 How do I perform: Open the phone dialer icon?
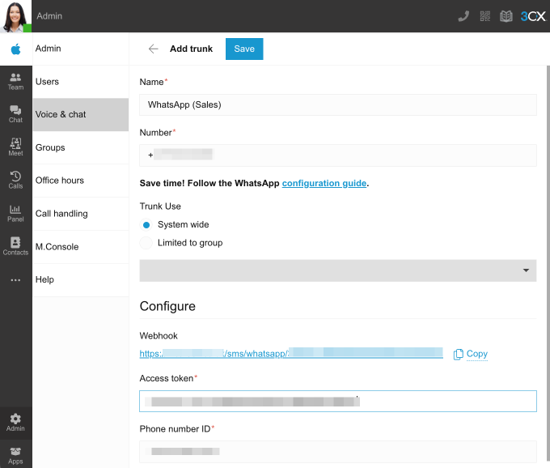[x=463, y=16]
